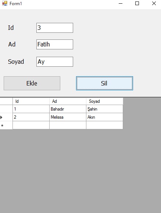Focus the Soyad text box containing Ay

tap(55, 62)
